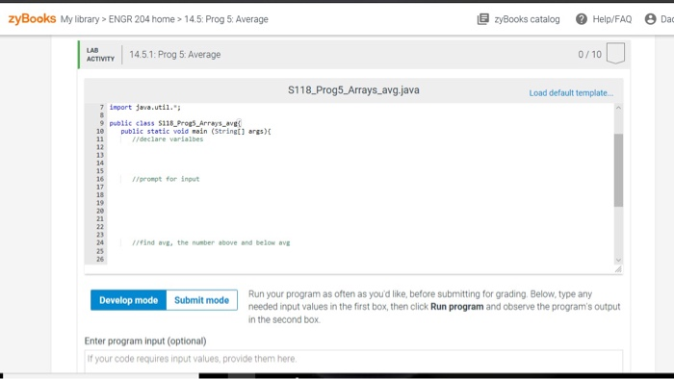Screen dimensions: 674x379
Task: Place cursor on line 12 of code
Action: click(361, 147)
